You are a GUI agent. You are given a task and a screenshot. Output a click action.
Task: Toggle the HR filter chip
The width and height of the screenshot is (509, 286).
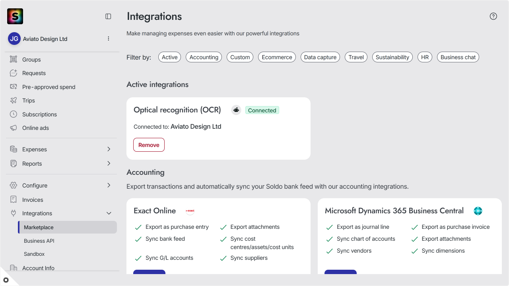[x=425, y=57]
